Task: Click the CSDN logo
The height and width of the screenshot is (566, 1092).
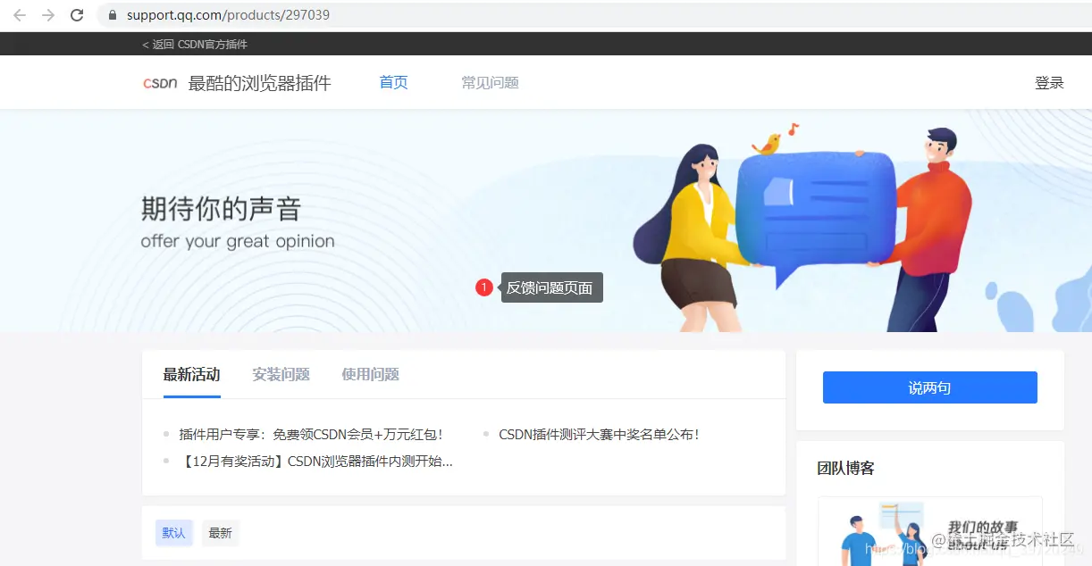Action: coord(161,83)
